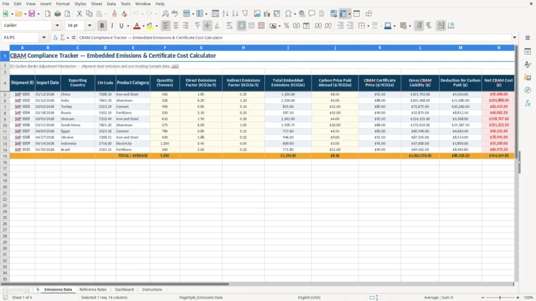Open Name Box dropdown arrow
The height and width of the screenshot is (301, 536).
[x=44, y=38]
